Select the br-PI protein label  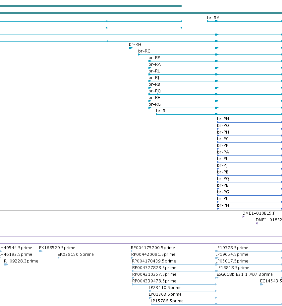222,198
